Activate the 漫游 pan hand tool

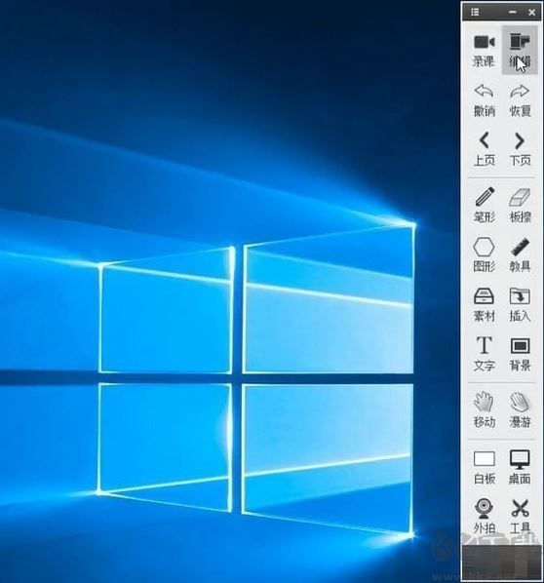(520, 410)
